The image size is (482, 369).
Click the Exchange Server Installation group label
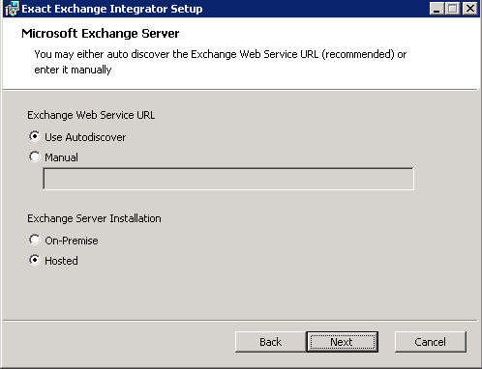(94, 218)
